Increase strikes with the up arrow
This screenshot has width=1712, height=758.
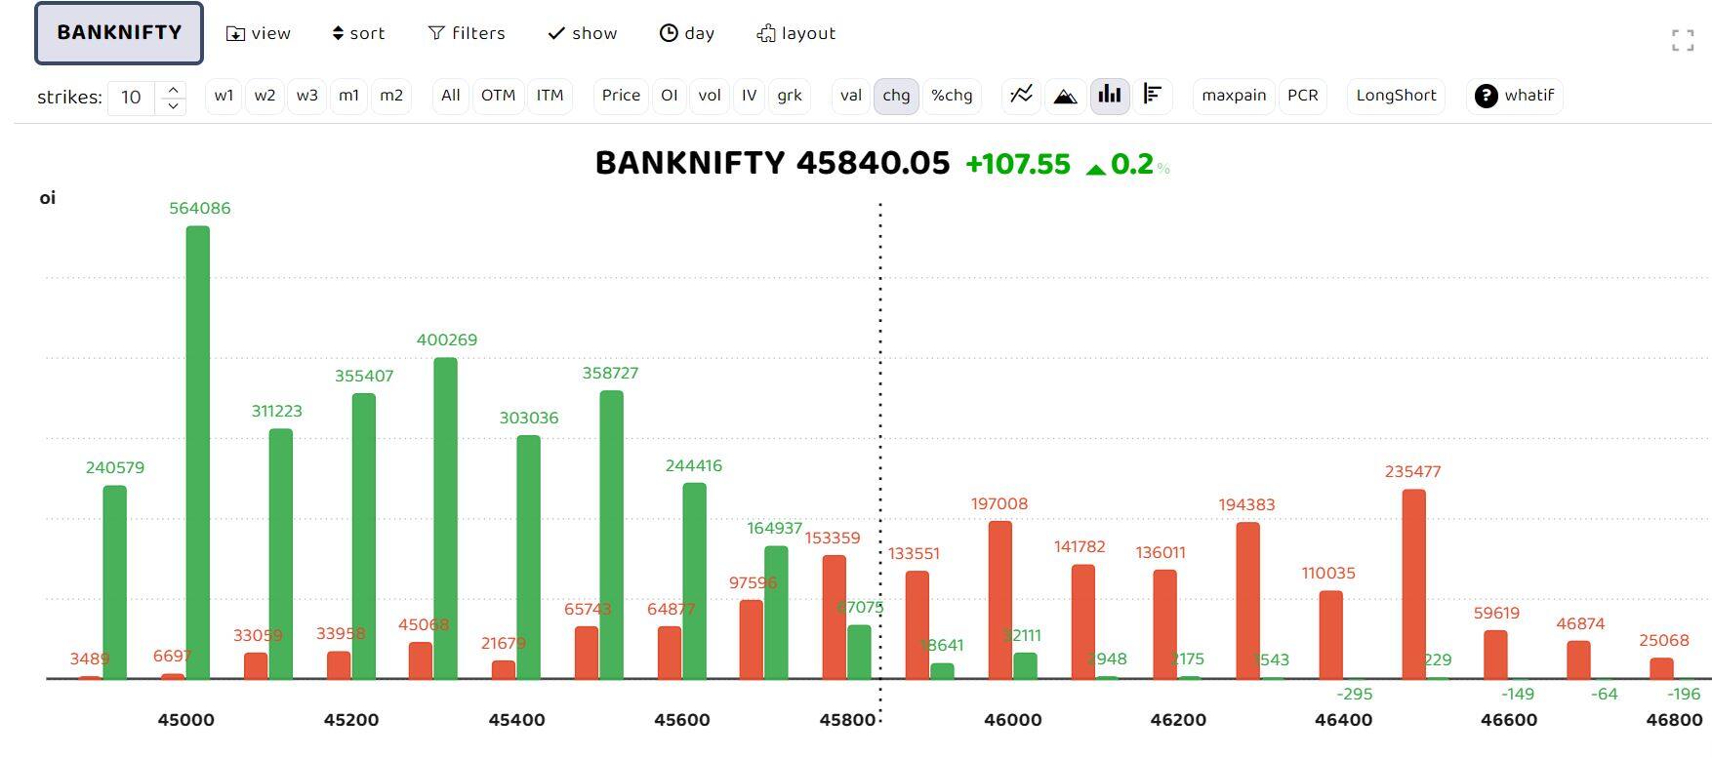coord(173,89)
